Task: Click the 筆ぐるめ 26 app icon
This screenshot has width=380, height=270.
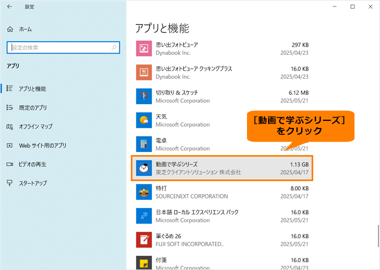Action: (144, 240)
